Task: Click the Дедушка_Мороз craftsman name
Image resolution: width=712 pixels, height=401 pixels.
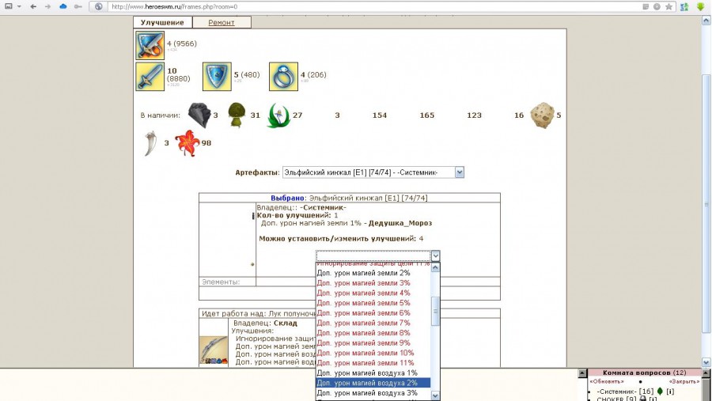Action: click(400, 223)
